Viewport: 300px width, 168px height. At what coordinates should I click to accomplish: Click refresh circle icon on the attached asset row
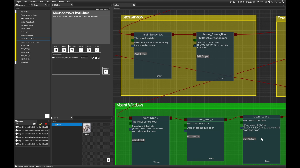93,58
